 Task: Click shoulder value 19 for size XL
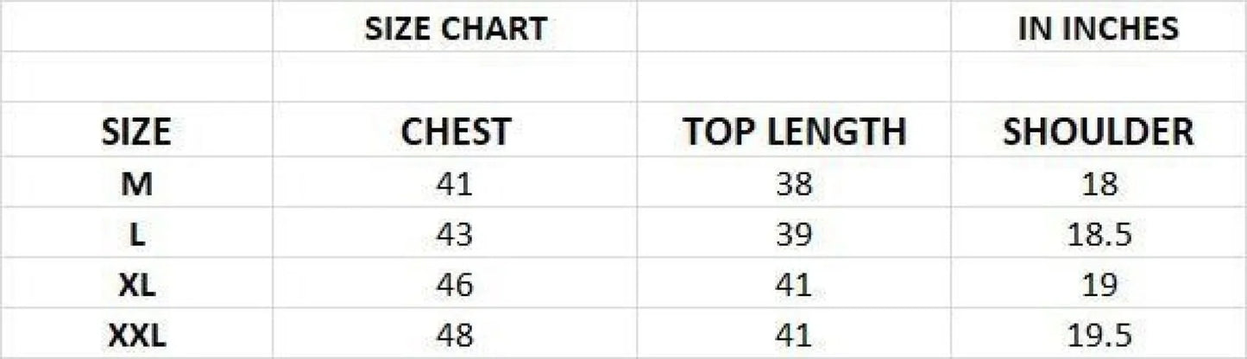(x=1098, y=285)
